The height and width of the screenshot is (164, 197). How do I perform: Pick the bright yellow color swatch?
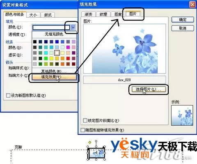pyautogui.click(x=51, y=59)
